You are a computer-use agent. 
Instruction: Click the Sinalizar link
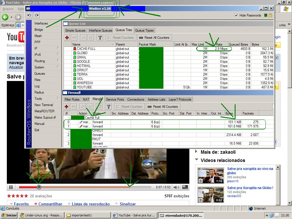128,204
